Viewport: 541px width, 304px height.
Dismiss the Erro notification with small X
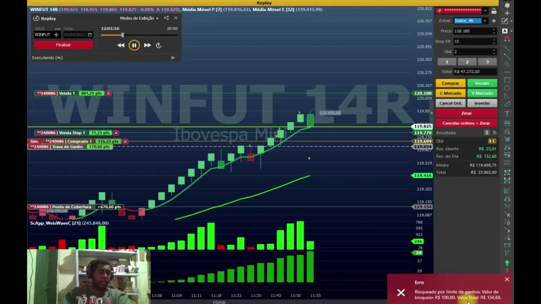[x=507, y=280]
